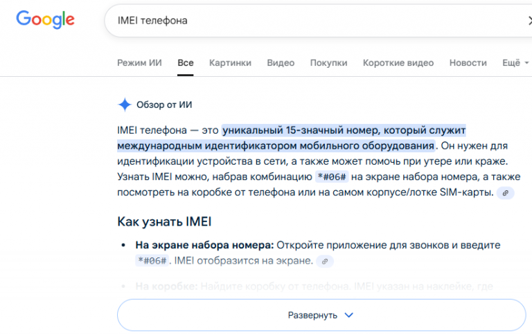532x335 pixels.
Task: Click the AI overview sparkle icon
Action: coord(125,105)
